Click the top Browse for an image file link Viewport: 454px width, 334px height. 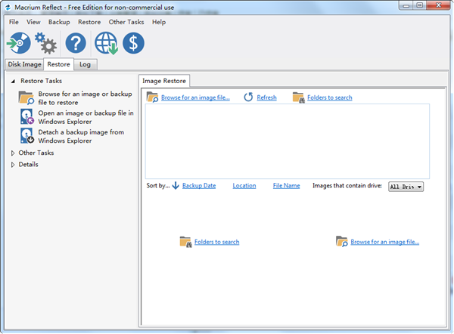pyautogui.click(x=195, y=97)
